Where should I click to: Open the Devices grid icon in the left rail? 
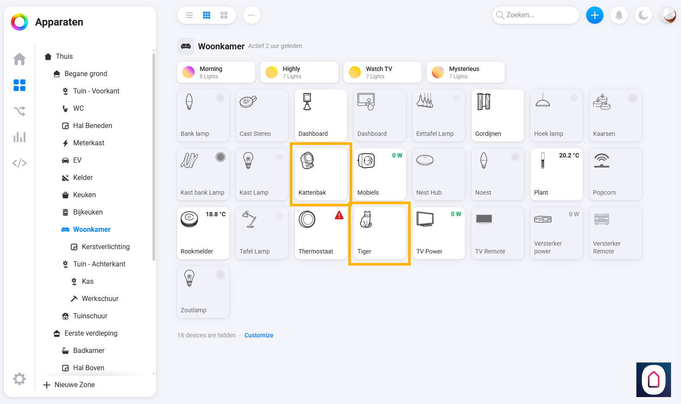(19, 85)
